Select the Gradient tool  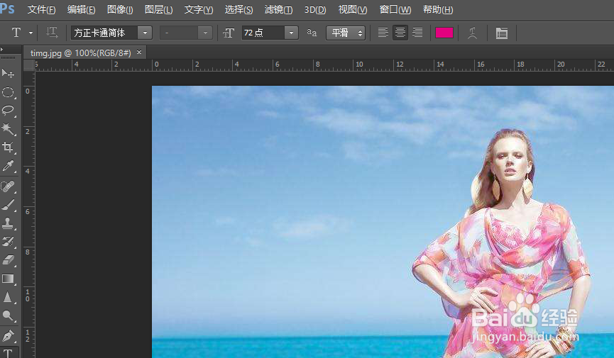[x=8, y=278]
